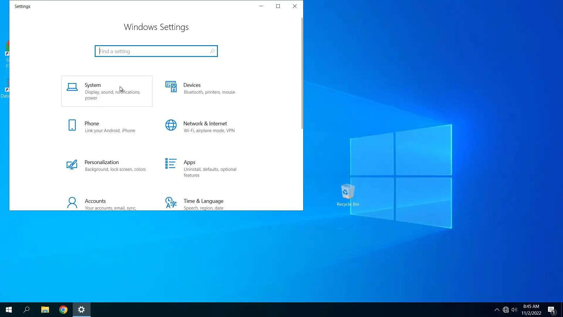Open System settings laptop icon
This screenshot has width=563, height=317.
click(72, 87)
